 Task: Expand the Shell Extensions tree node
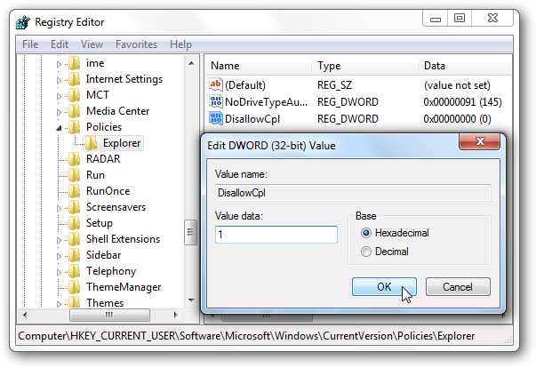pos(59,240)
